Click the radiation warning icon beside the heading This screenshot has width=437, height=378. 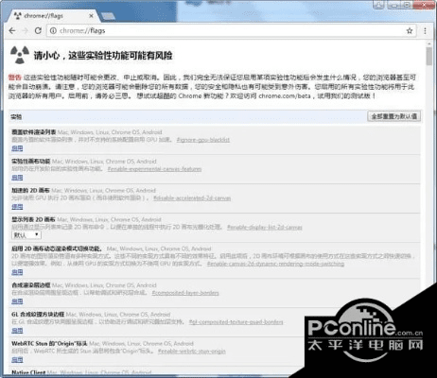20,55
